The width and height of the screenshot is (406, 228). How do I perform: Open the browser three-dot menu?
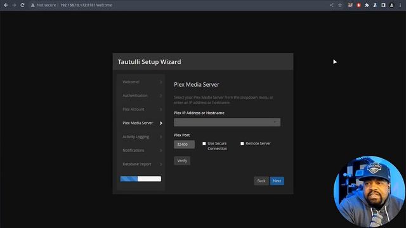point(400,5)
